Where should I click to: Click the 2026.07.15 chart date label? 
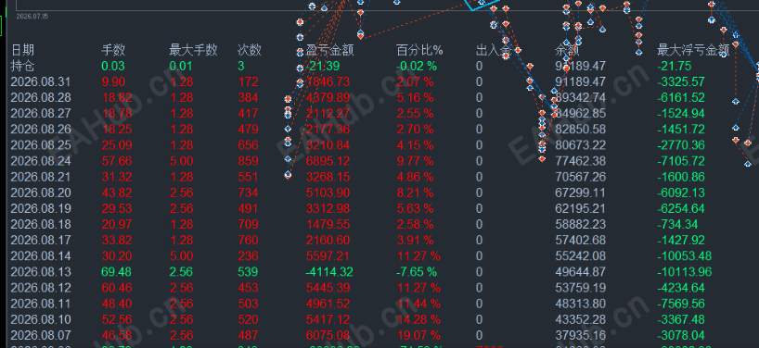click(x=32, y=17)
